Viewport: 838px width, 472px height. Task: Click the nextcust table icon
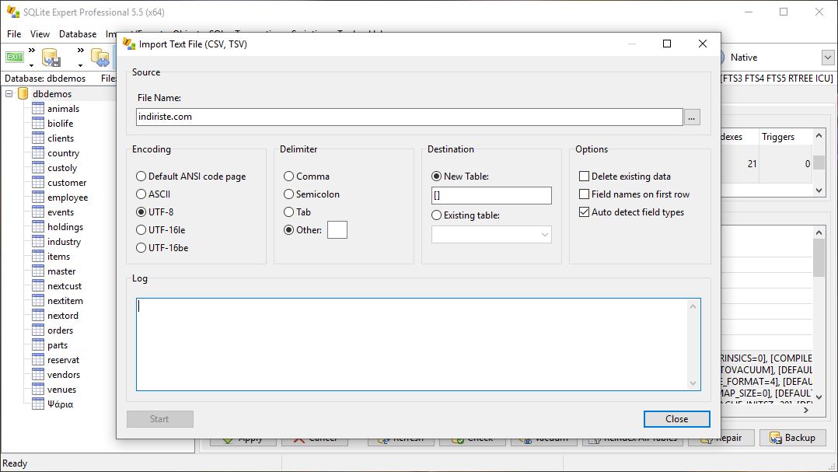(x=38, y=286)
